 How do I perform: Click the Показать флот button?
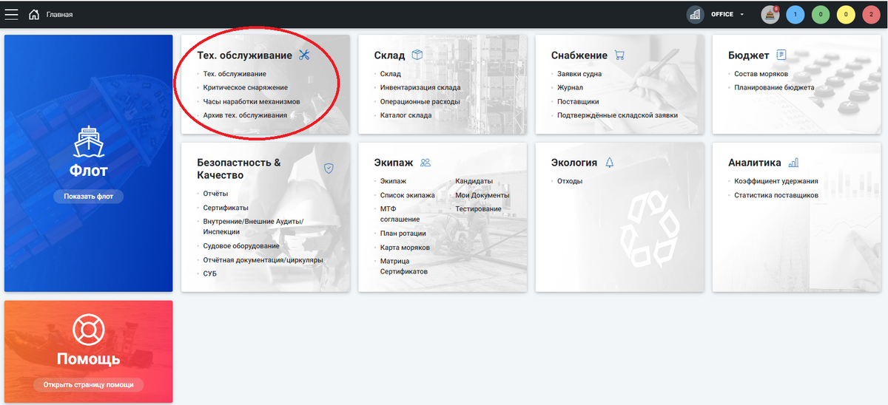(88, 197)
